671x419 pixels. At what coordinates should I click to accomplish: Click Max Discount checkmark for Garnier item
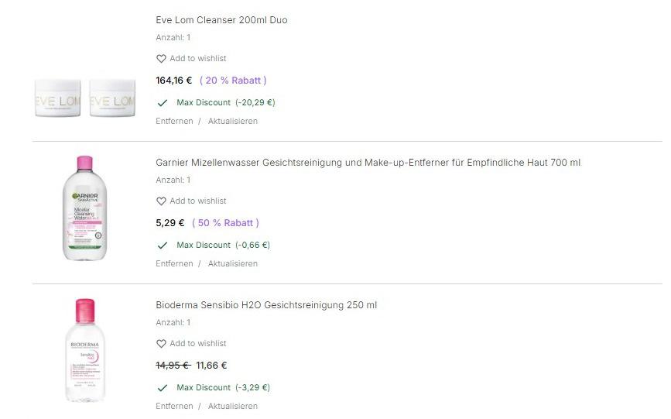click(x=163, y=245)
